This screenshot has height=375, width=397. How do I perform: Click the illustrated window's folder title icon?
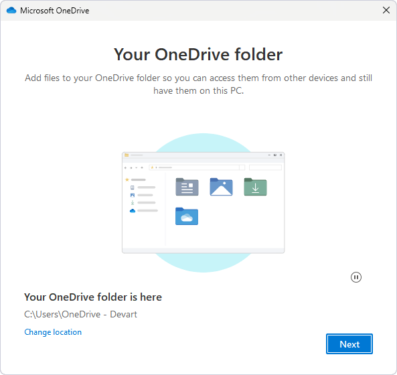[x=127, y=155]
